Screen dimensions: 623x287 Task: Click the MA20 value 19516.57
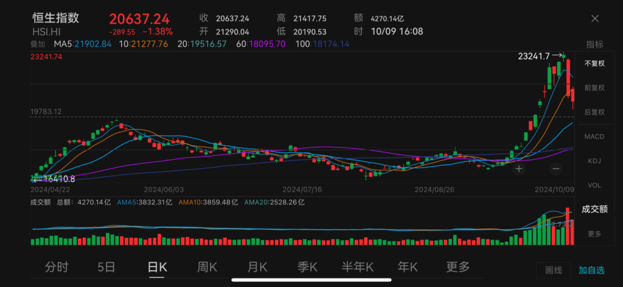pos(208,44)
